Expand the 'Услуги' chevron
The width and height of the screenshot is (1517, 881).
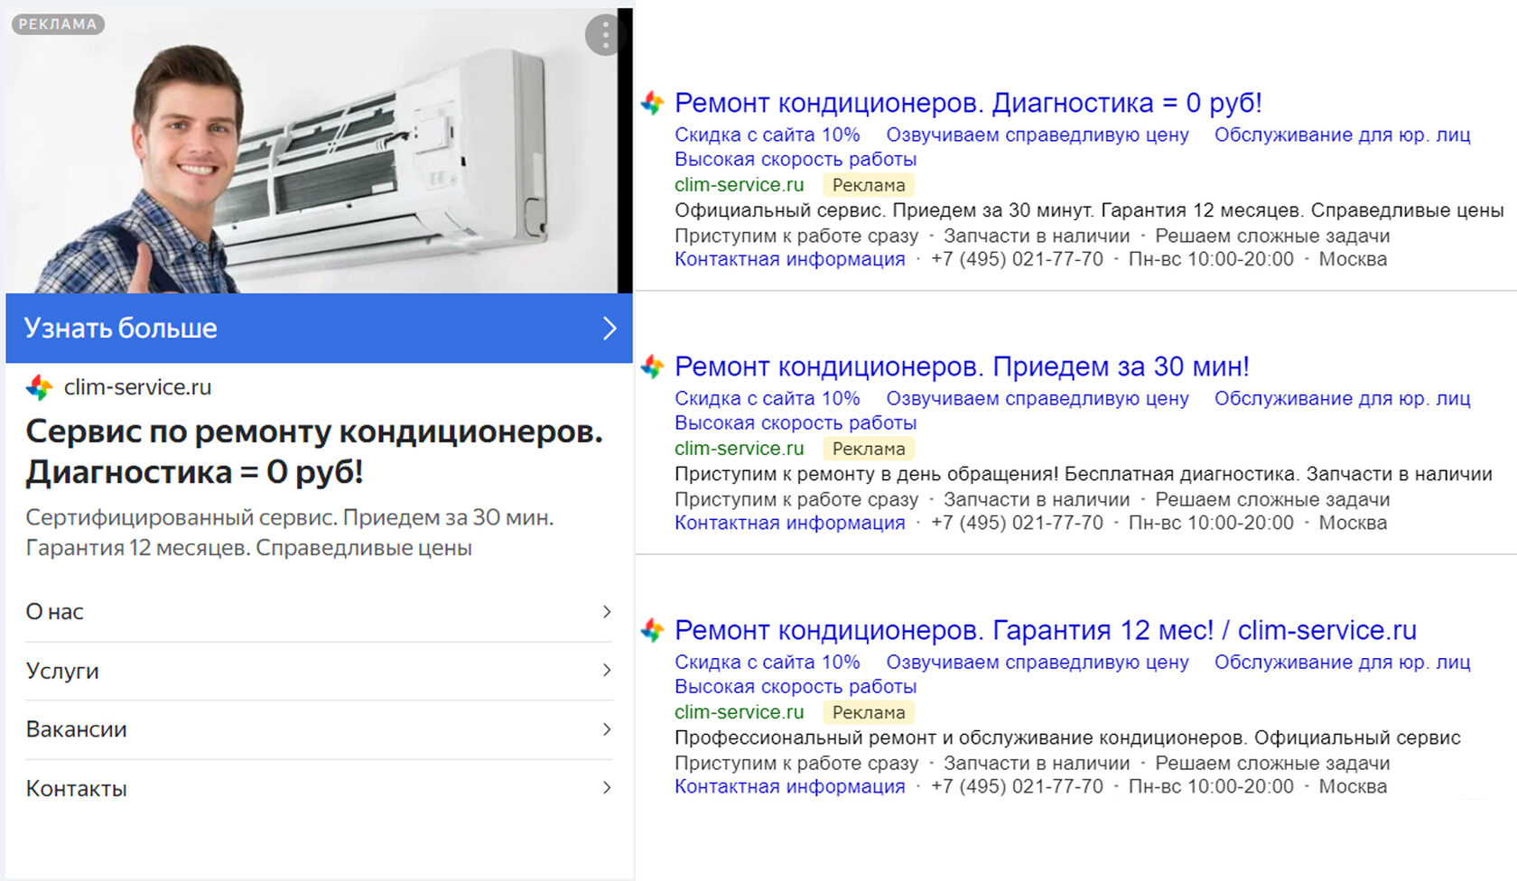(x=607, y=671)
